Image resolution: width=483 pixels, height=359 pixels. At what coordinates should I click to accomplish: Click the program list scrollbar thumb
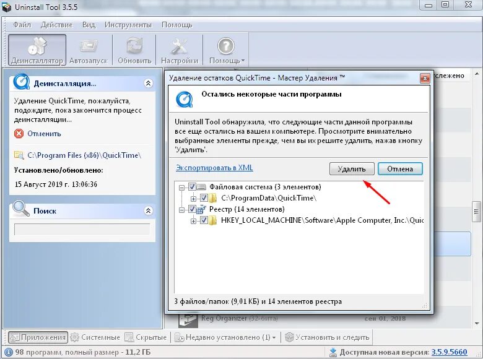[x=477, y=212]
